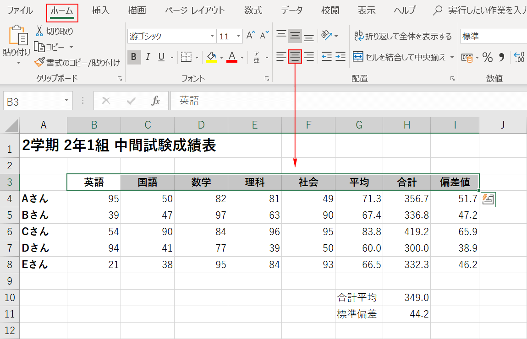Image resolution: width=527 pixels, height=339 pixels.
Task: Select the Italic formatting icon
Action: click(147, 57)
